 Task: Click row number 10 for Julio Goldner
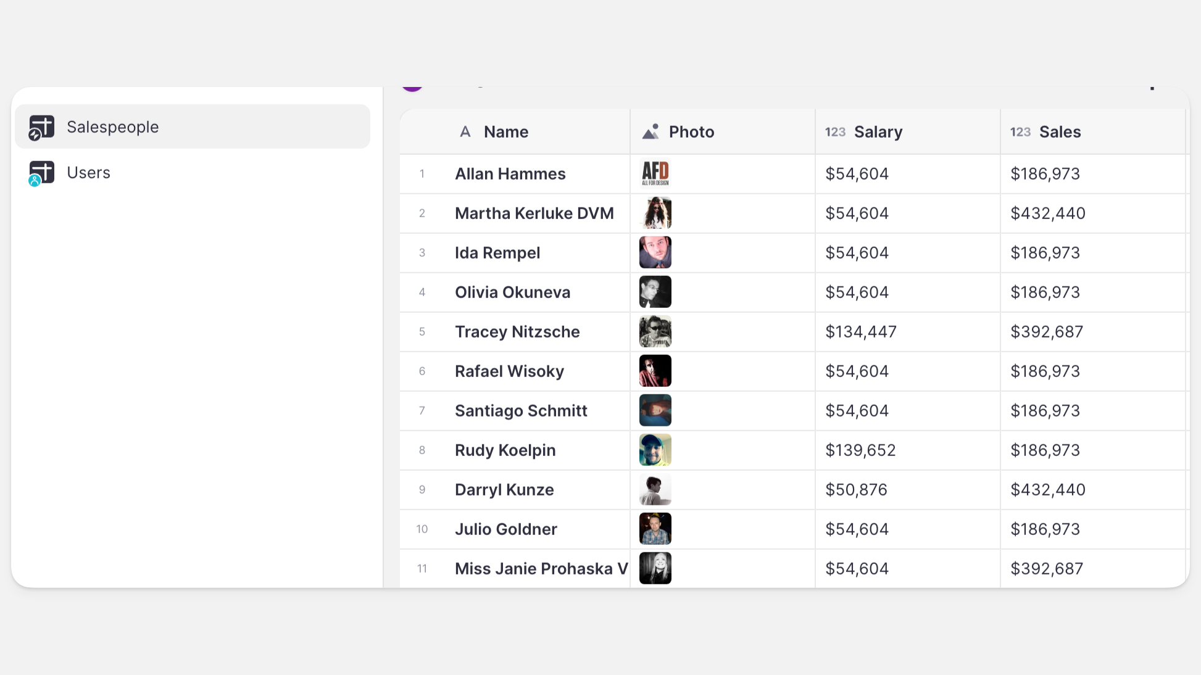pos(422,529)
